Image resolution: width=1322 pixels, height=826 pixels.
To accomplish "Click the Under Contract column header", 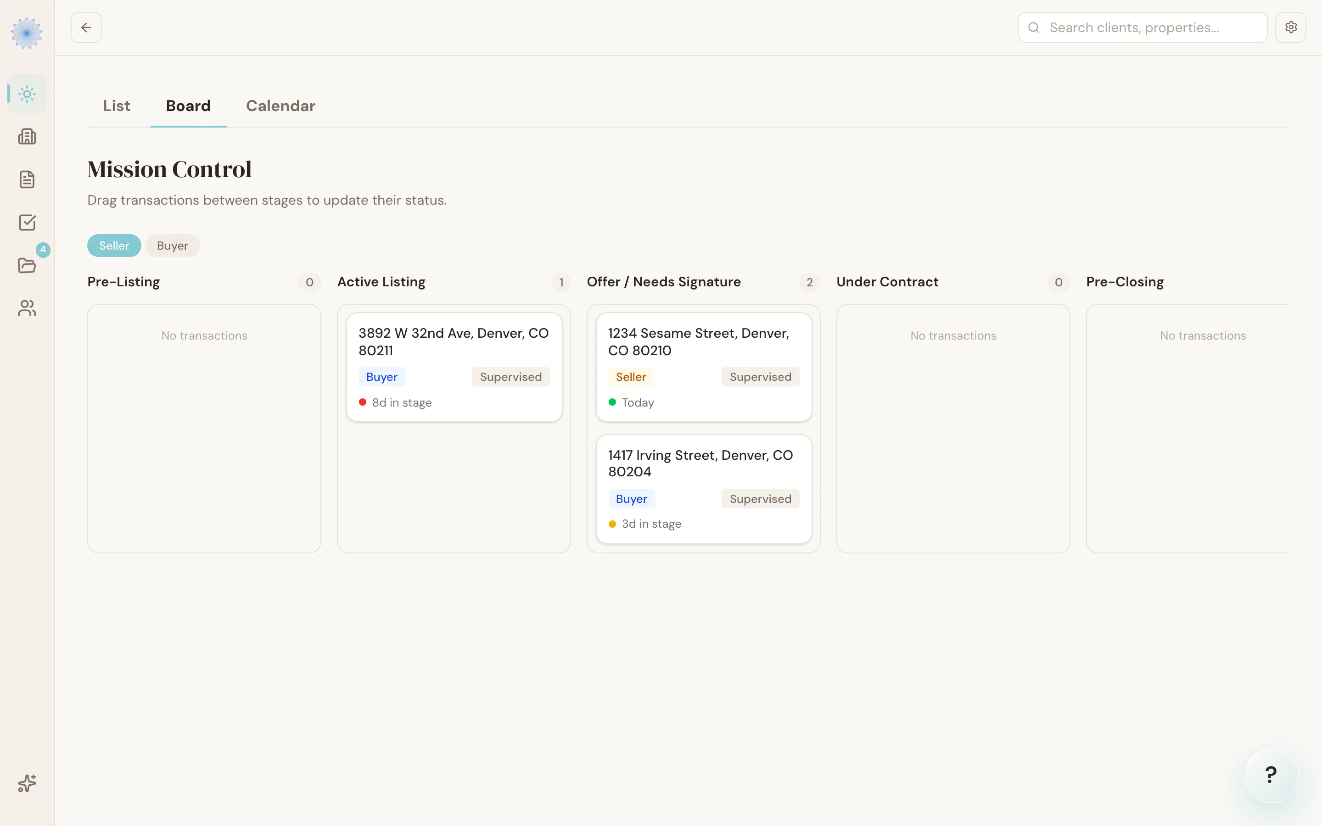I will coord(888,282).
